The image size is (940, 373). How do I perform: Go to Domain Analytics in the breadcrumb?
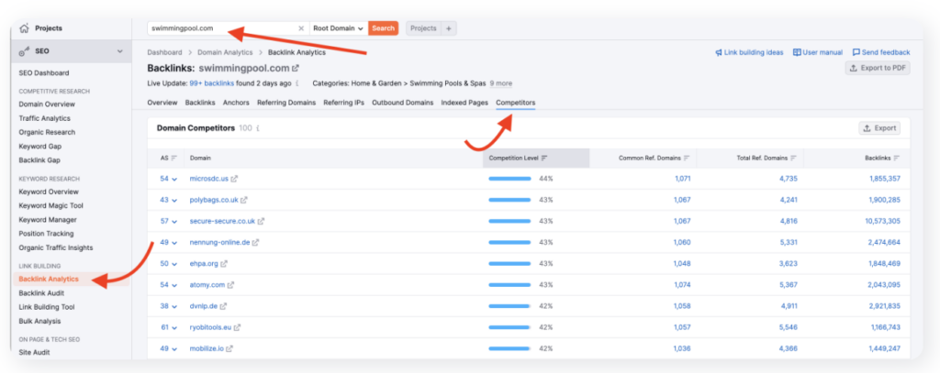(x=226, y=52)
